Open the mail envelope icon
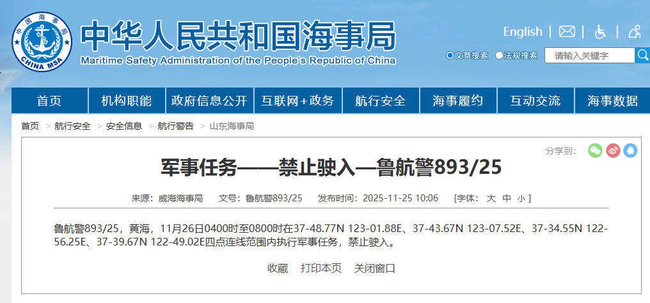 coord(567,32)
